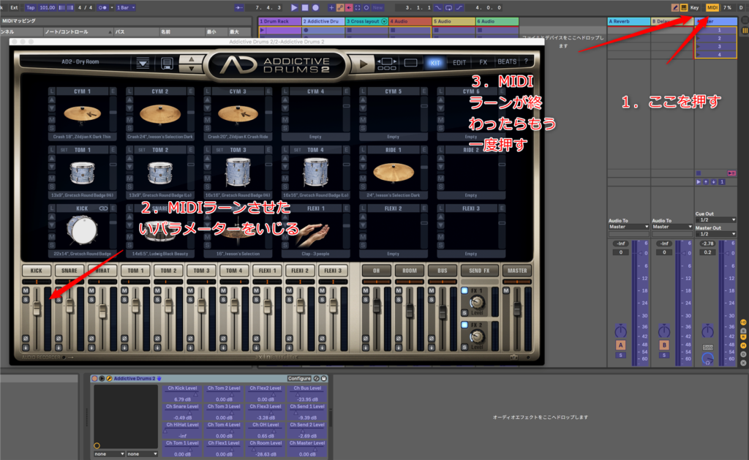749x460 pixels.
Task: Click the Addictive Drums play preview icon
Action: [364, 64]
